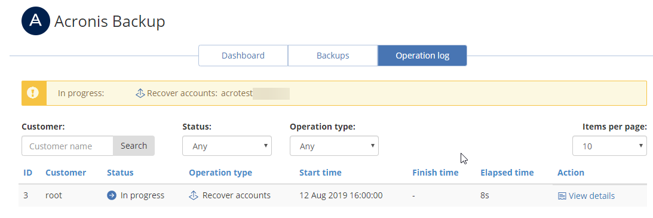The image size is (653, 218).
Task: Click the Acronis logo icon
Action: pyautogui.click(x=36, y=21)
